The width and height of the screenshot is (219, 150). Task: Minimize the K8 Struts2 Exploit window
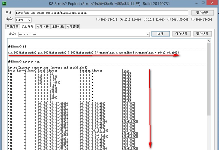196,3
